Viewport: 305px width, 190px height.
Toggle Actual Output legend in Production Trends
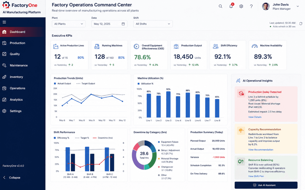62,84
